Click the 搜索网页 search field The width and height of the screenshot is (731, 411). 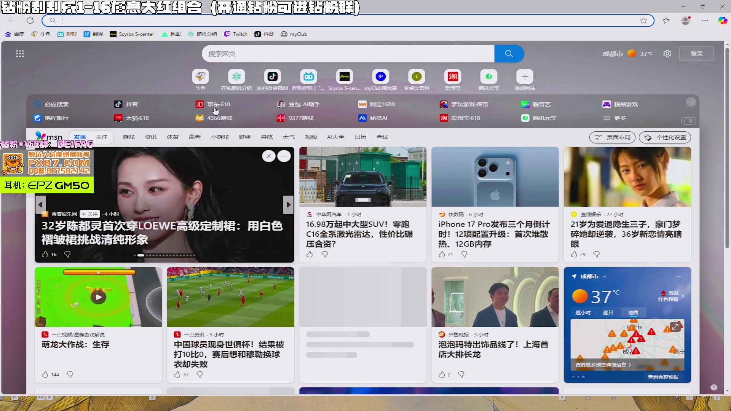point(348,54)
